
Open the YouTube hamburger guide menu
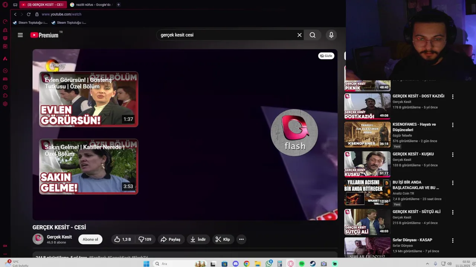click(20, 35)
